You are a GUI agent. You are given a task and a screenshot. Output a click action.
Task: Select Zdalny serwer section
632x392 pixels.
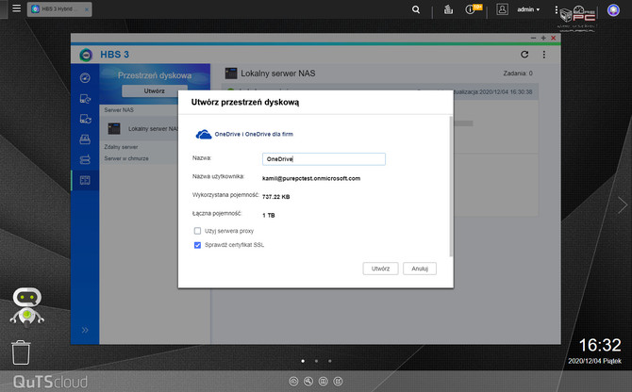pos(121,147)
